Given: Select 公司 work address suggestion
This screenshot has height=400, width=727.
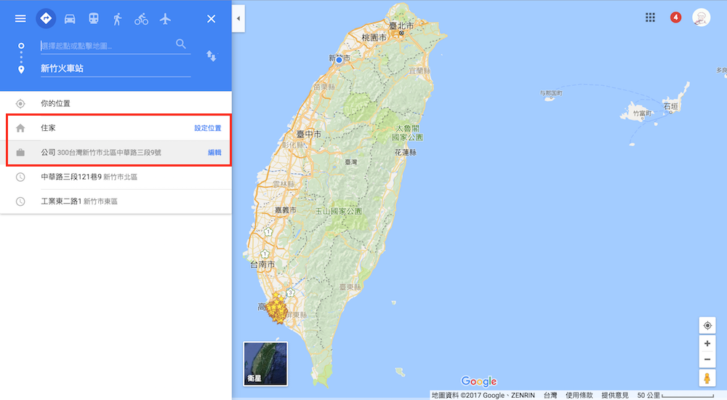Looking at the screenshot, I should tap(116, 152).
